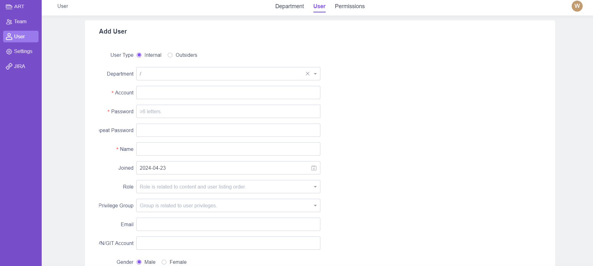Focus the Password input field

pos(228,111)
